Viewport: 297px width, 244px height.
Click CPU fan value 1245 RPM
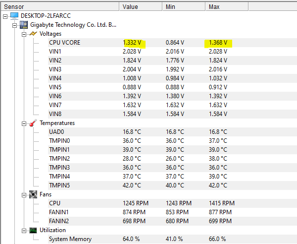pyautogui.click(x=136, y=203)
